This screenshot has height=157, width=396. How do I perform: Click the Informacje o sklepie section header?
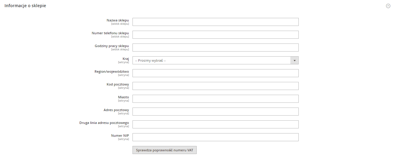click(25, 6)
